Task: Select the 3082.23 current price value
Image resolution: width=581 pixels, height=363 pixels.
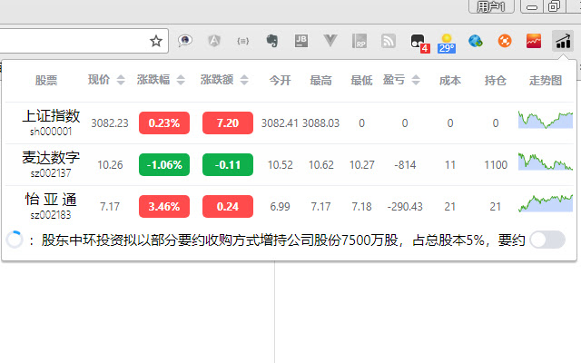Action: 110,123
